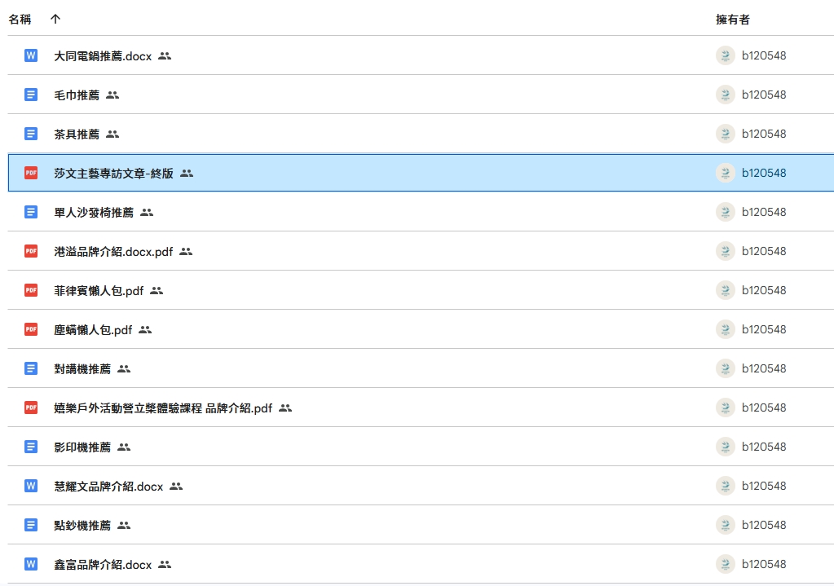Click the PDF icon for 嬉樂戶外活動營立槳體驗課程

[x=31, y=408]
